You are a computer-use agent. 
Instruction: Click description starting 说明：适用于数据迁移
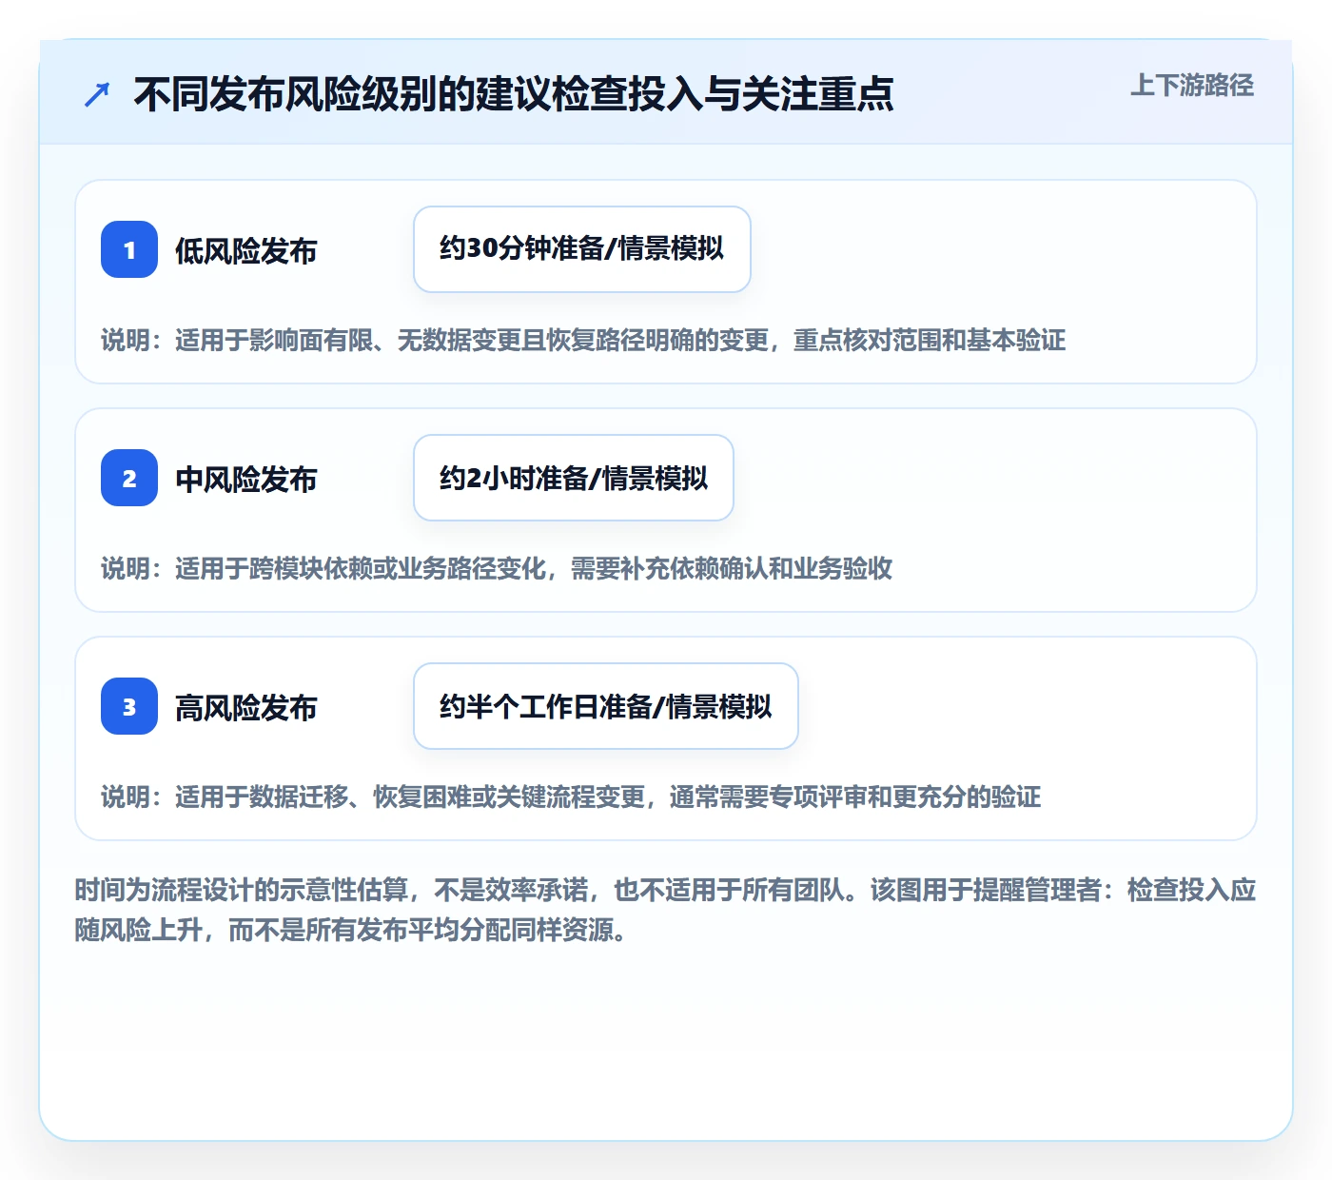571,797
